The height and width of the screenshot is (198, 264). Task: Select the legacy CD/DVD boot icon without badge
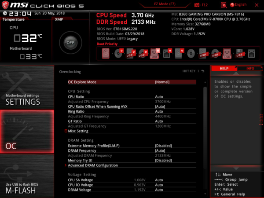pyautogui.click(x=191, y=54)
